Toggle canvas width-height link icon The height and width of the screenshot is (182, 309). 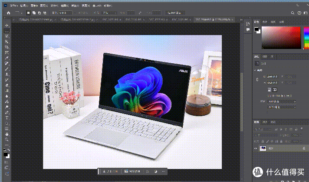[x=257, y=79]
